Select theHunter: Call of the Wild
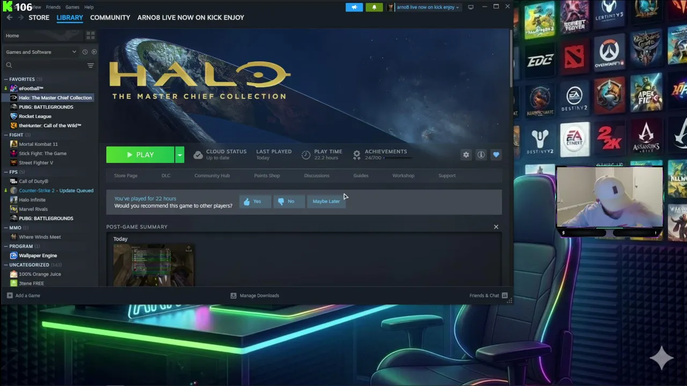 [x=49, y=126]
